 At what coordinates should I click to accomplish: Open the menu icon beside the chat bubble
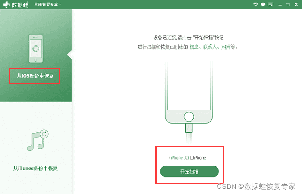click(x=271, y=4)
